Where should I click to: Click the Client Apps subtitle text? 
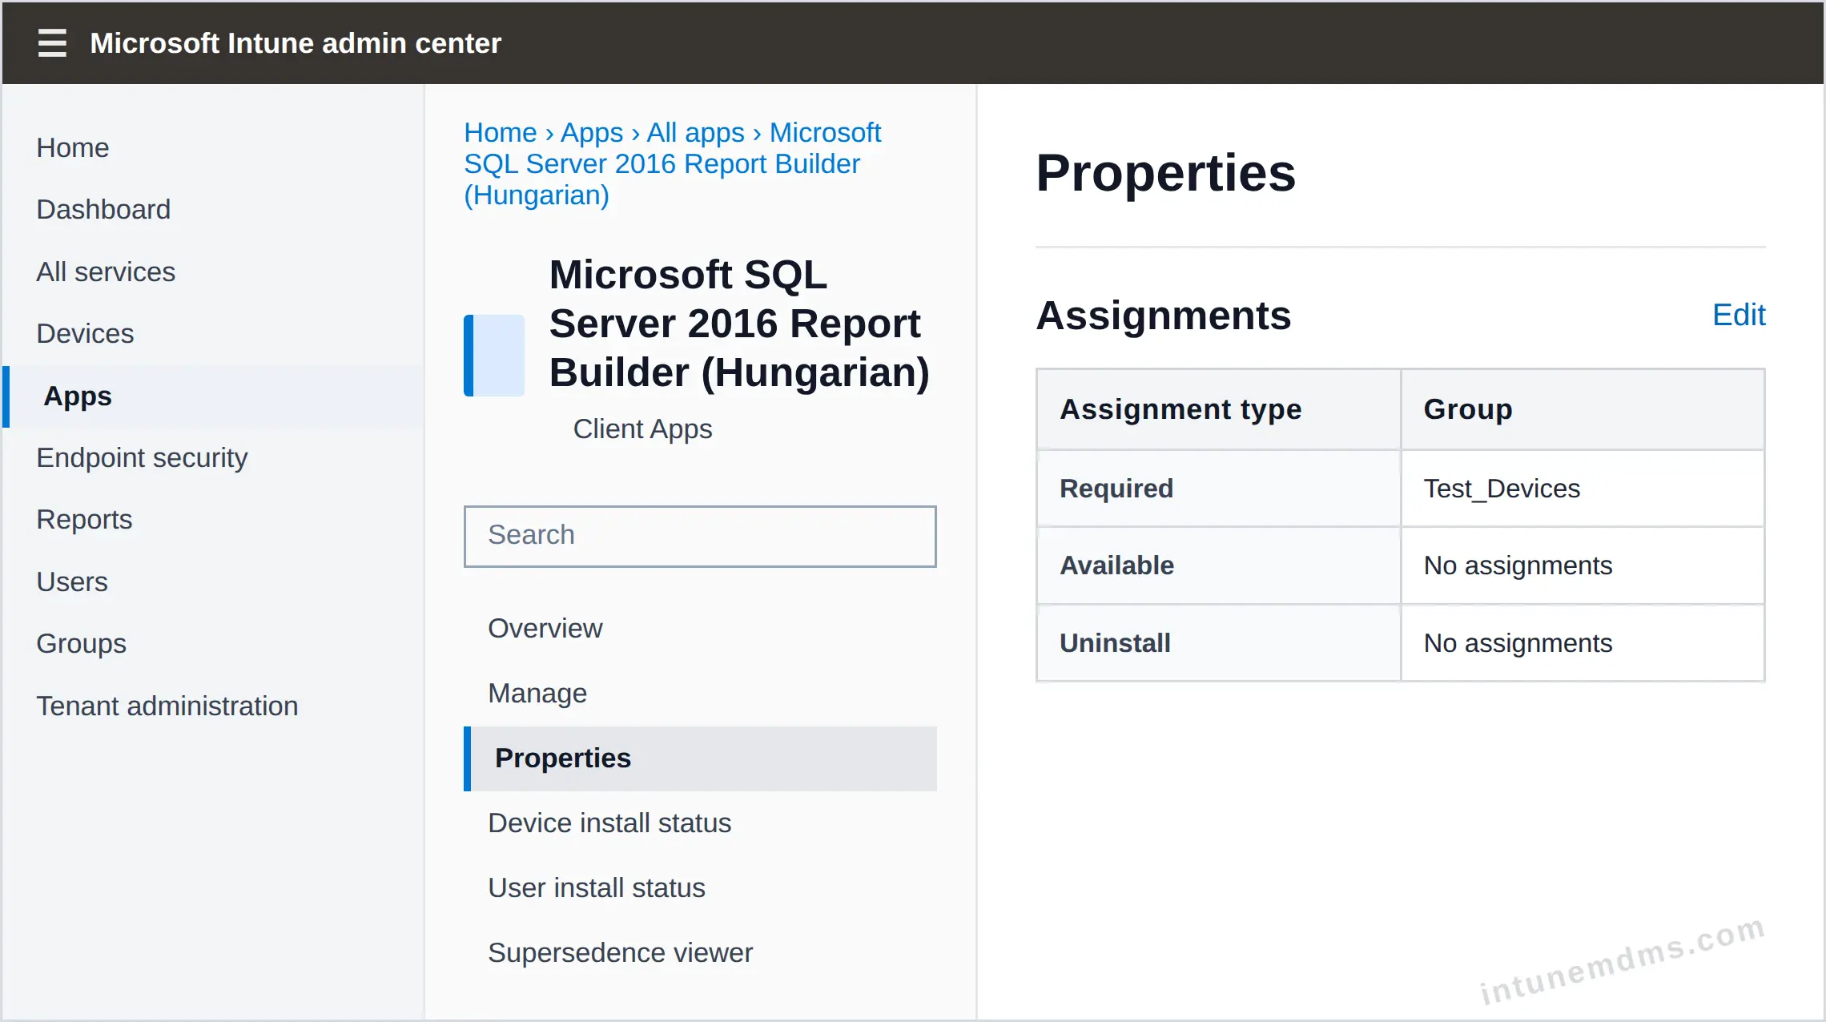click(x=642, y=429)
